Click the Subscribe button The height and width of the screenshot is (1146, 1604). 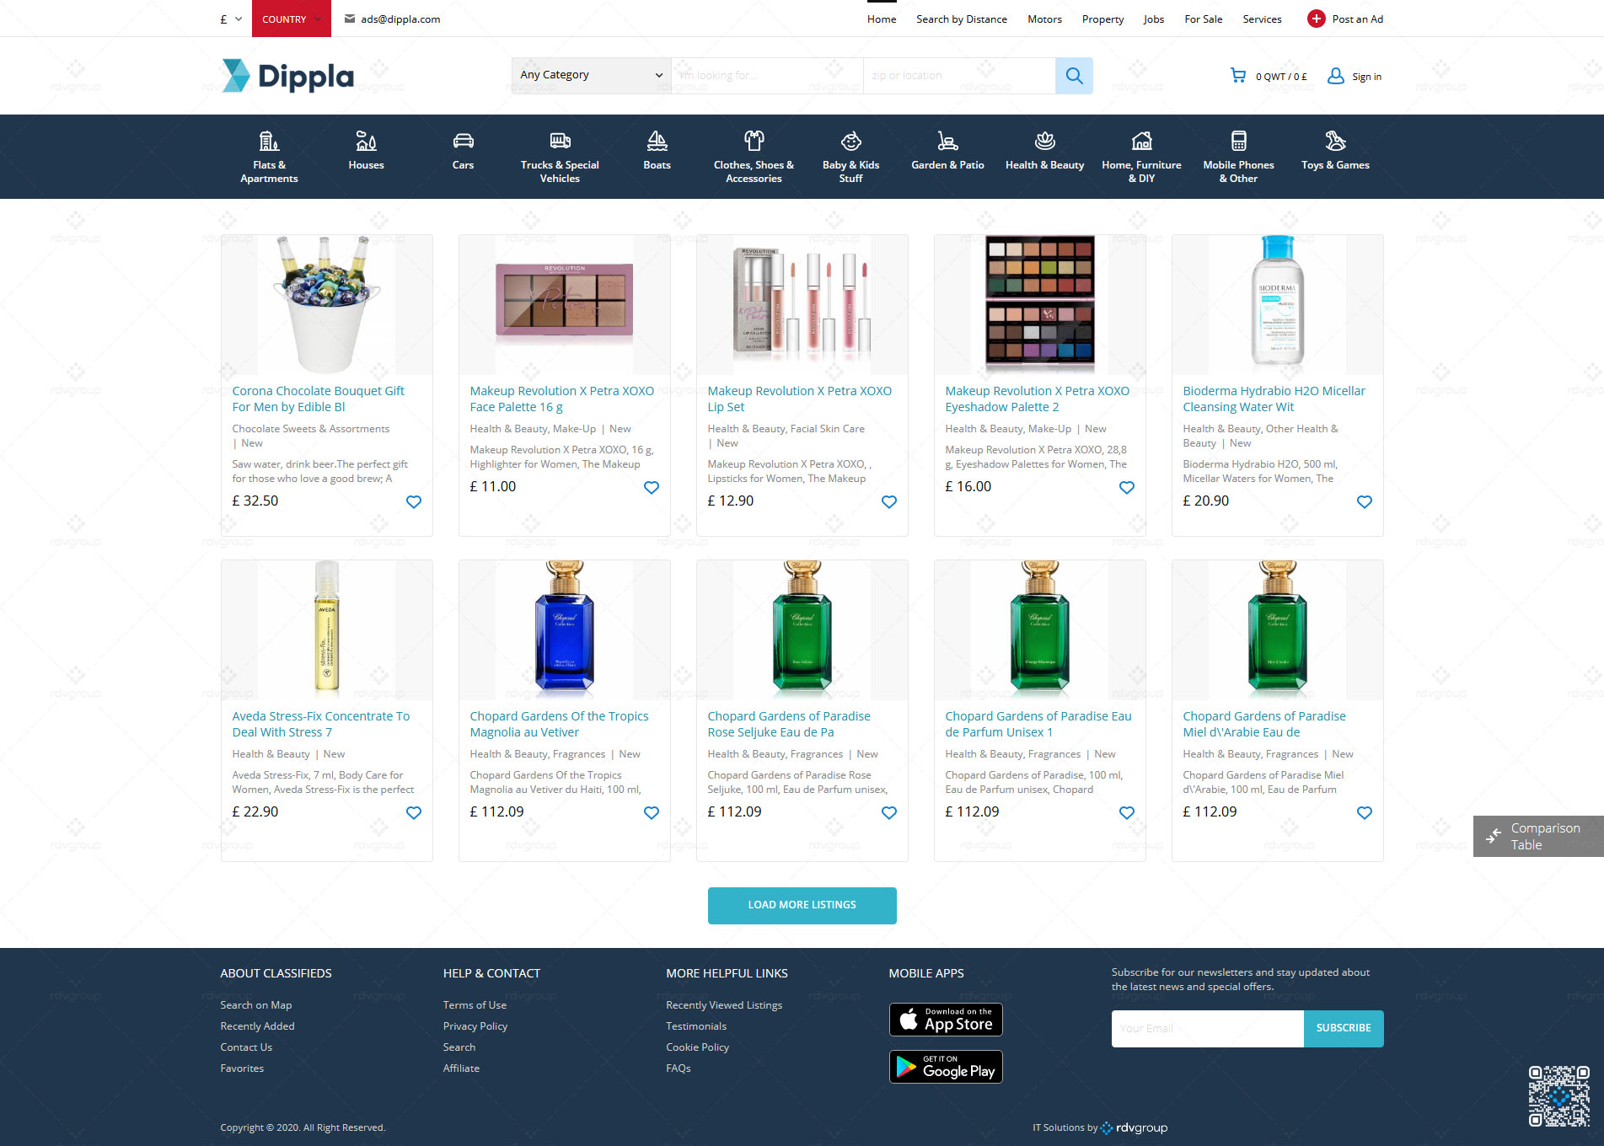click(x=1344, y=1028)
